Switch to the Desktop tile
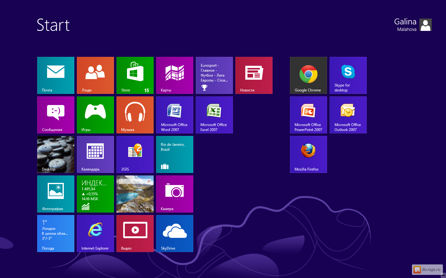Viewport: 446px width, 278px height. coord(56,154)
